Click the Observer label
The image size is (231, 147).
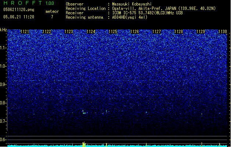75,4
